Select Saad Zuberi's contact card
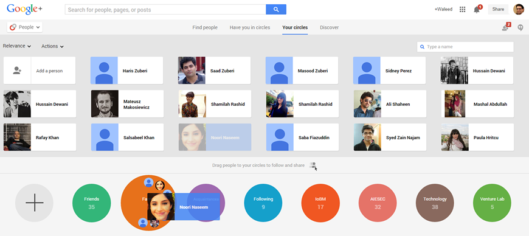Screen dimensions: 529x236 (x=214, y=70)
